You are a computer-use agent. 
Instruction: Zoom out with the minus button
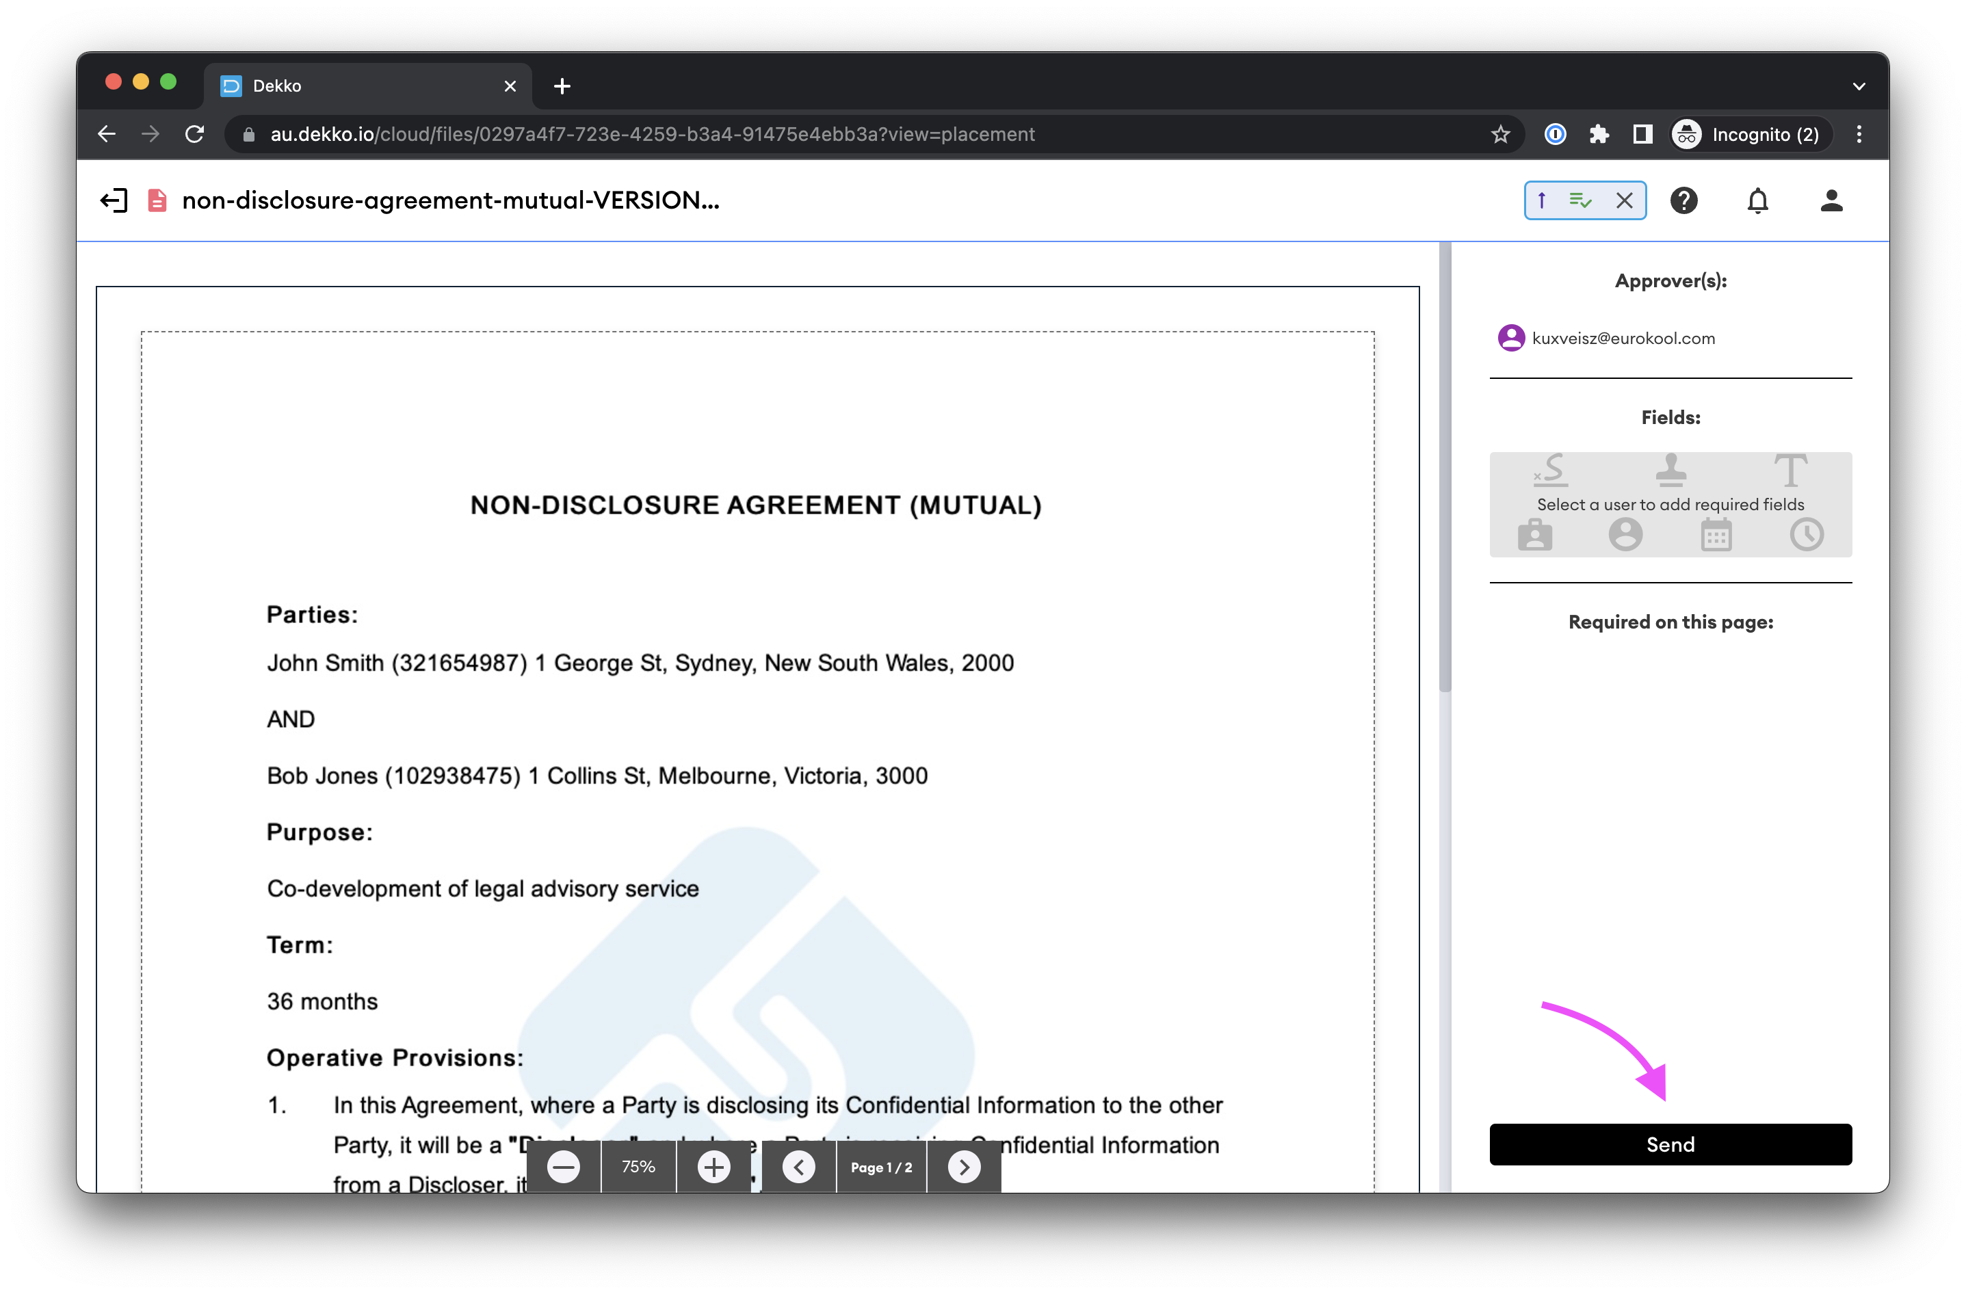pyautogui.click(x=564, y=1167)
